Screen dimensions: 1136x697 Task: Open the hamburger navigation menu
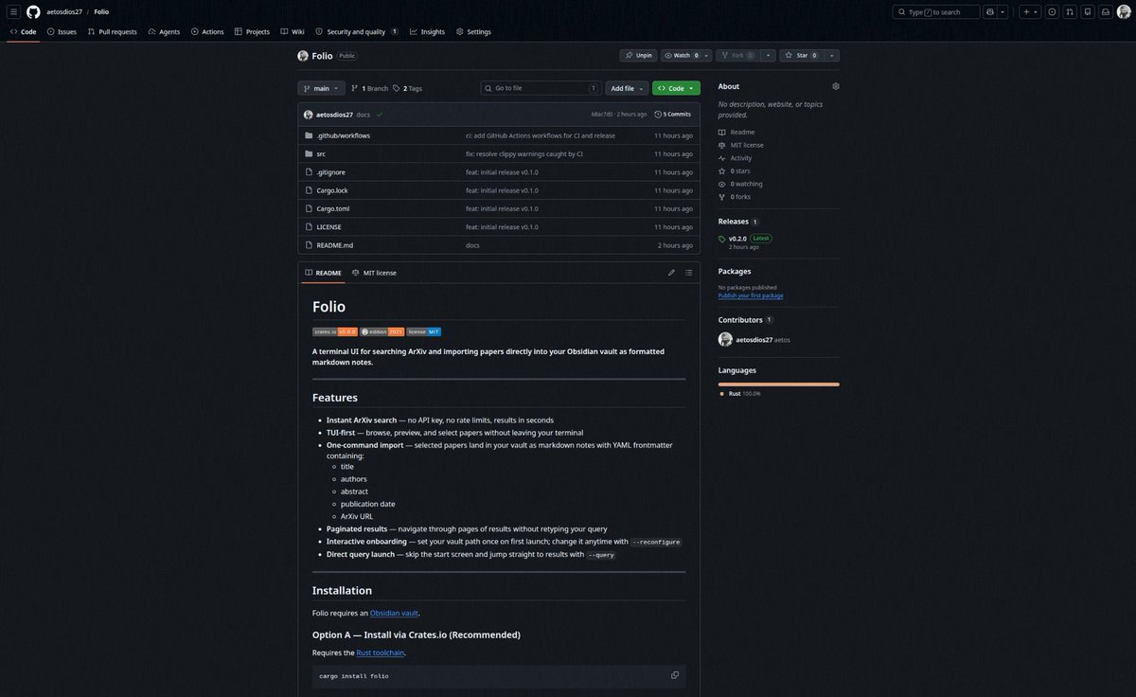pos(13,11)
